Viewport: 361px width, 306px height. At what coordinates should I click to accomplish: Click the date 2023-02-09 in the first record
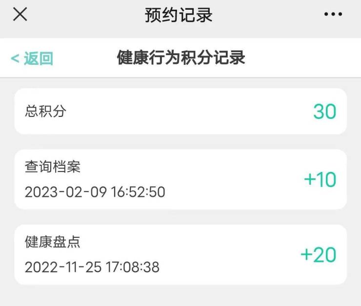(x=65, y=192)
